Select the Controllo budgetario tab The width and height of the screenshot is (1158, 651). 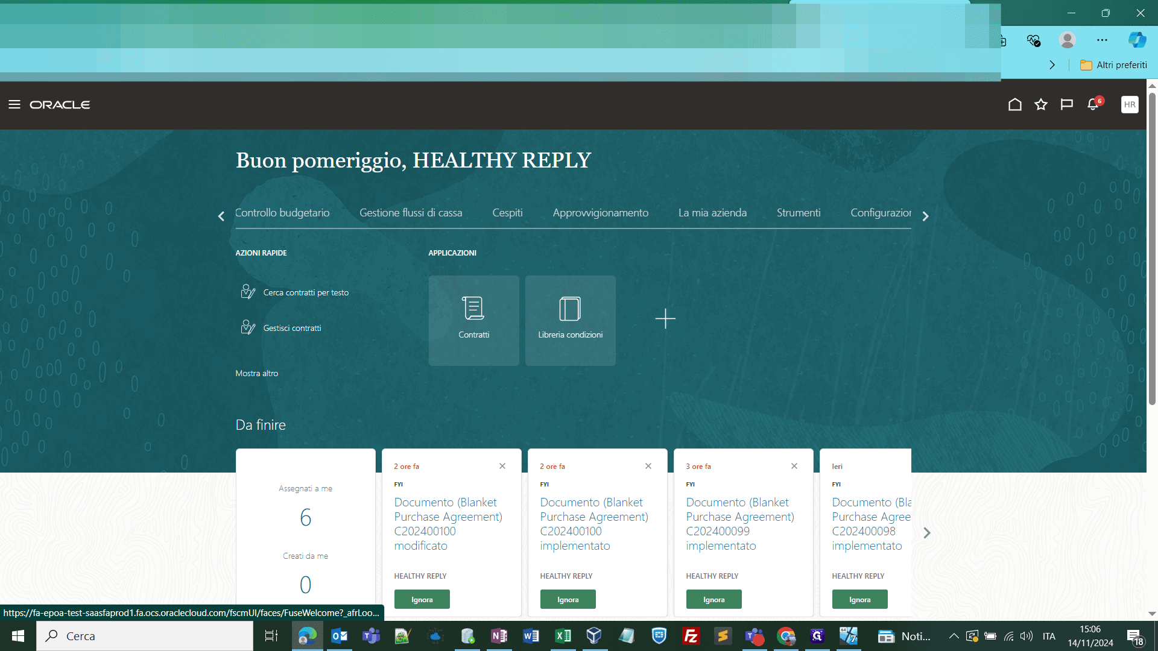(282, 213)
